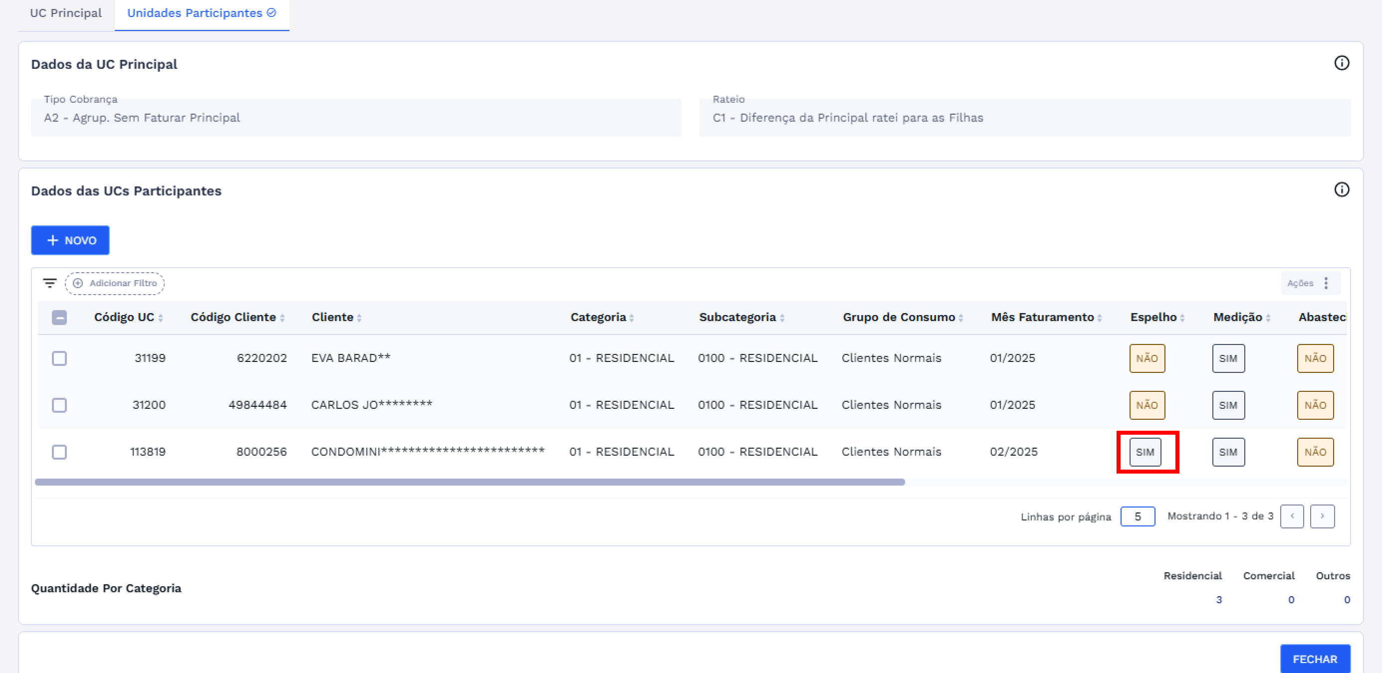Go to previous page of results
The width and height of the screenshot is (1382, 673).
1292,516
